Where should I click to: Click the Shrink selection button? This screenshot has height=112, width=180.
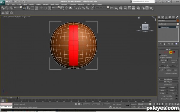point(163,63)
